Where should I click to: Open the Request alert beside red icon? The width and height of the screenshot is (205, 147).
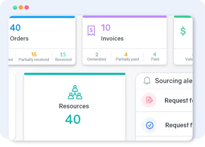pyautogui.click(x=176, y=100)
